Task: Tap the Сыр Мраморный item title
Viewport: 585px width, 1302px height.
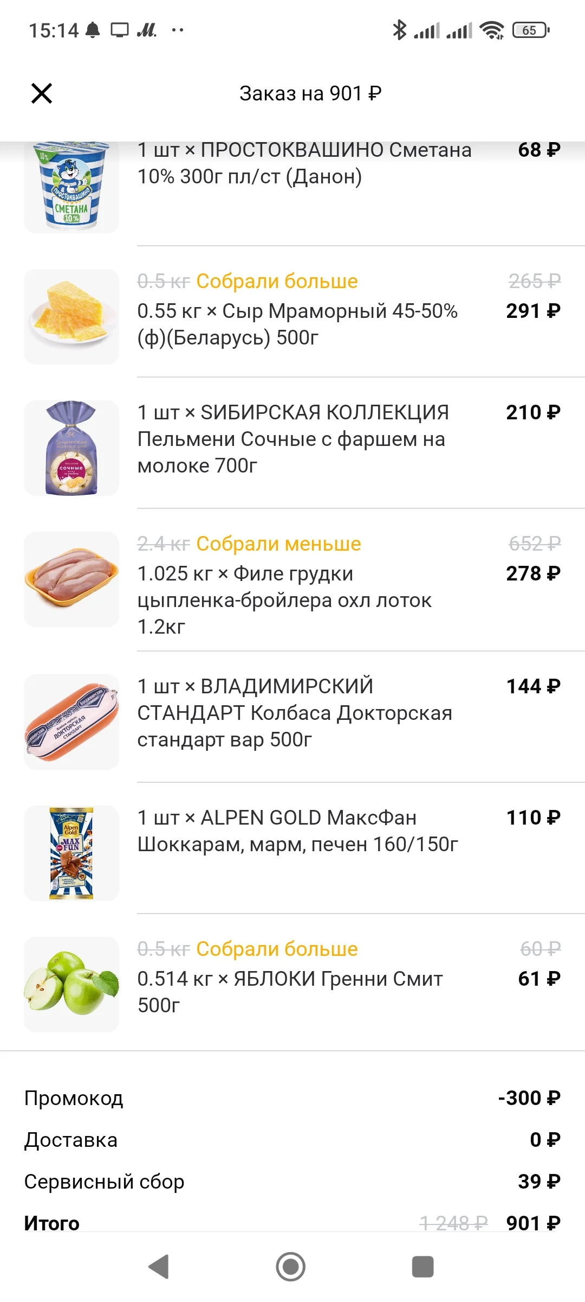Action: (297, 324)
